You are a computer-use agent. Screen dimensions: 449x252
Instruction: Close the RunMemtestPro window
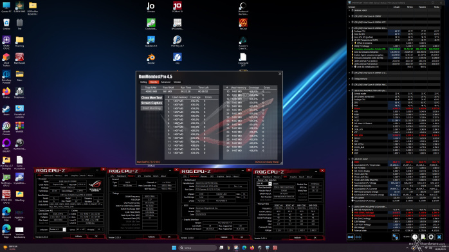tap(280, 74)
